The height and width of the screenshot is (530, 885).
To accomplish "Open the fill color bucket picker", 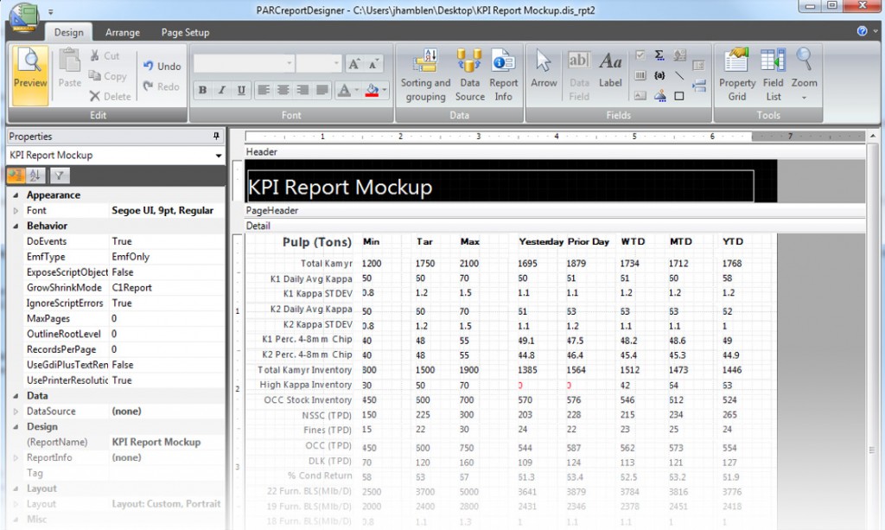I will coord(376,90).
